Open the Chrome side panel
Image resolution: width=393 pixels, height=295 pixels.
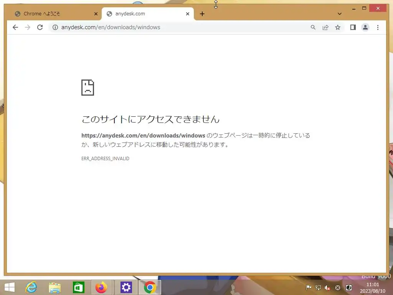tap(353, 27)
